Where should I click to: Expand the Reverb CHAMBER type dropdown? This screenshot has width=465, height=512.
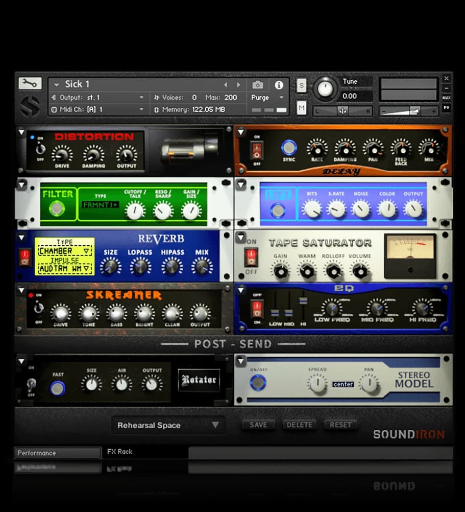coord(65,251)
